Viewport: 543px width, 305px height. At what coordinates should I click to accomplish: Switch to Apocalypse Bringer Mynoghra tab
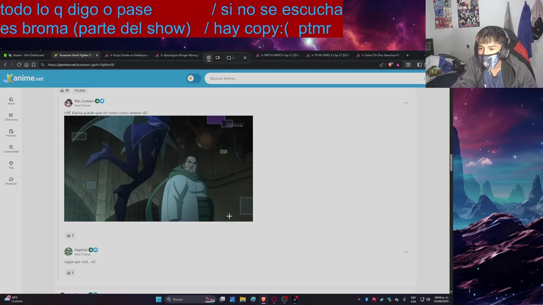177,55
